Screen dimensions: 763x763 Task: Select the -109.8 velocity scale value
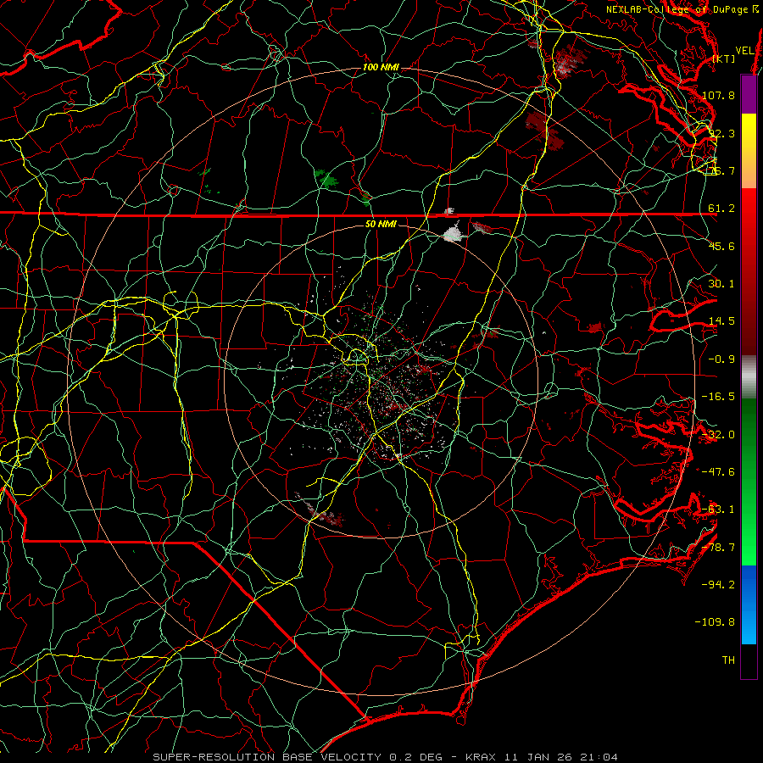pos(716,622)
